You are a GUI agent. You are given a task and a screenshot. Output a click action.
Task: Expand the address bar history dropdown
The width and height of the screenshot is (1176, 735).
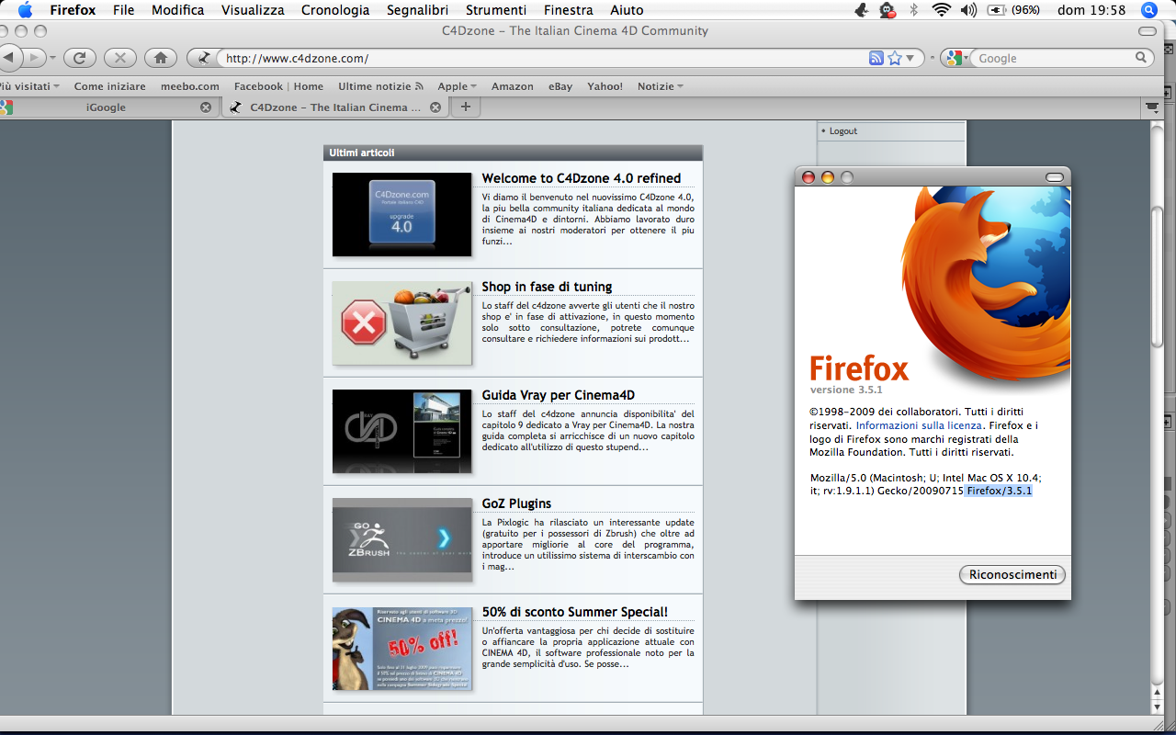tap(910, 58)
